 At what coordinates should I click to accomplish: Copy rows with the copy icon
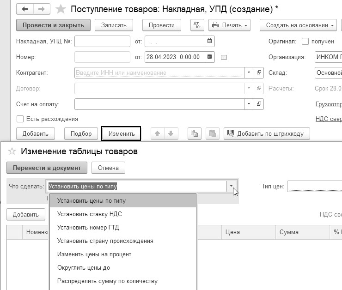click(194, 133)
